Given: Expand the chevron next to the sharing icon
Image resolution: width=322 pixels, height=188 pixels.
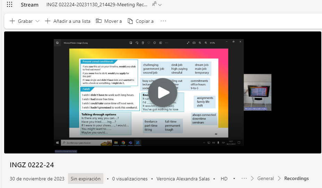Looking at the screenshot, I should (160, 5).
